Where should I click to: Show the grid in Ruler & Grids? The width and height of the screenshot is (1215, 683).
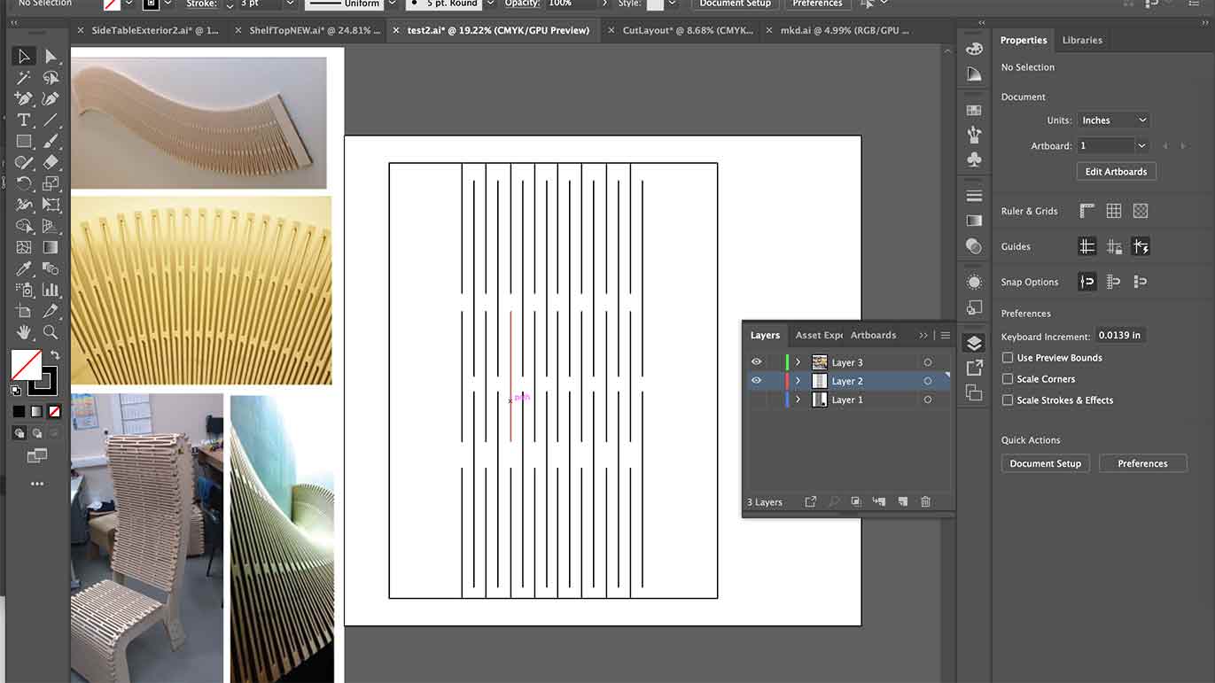click(x=1113, y=211)
